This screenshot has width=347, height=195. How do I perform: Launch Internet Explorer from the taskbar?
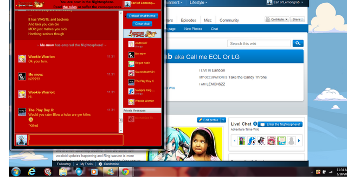tap(31, 172)
